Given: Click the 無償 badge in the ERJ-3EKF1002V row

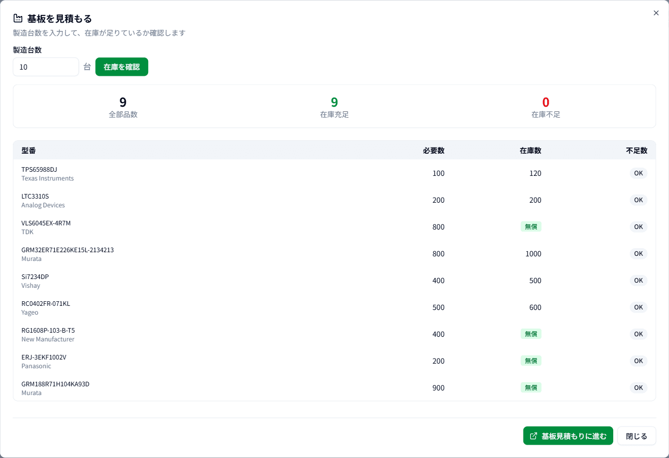Looking at the screenshot, I should (x=531, y=361).
